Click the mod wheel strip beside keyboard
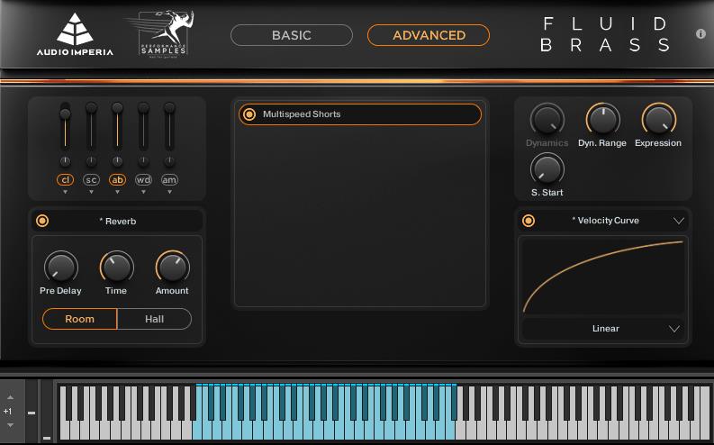714x445 pixels. [47, 412]
